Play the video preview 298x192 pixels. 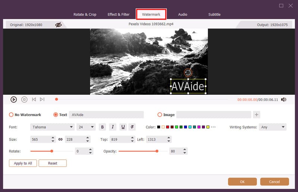click(x=13, y=100)
